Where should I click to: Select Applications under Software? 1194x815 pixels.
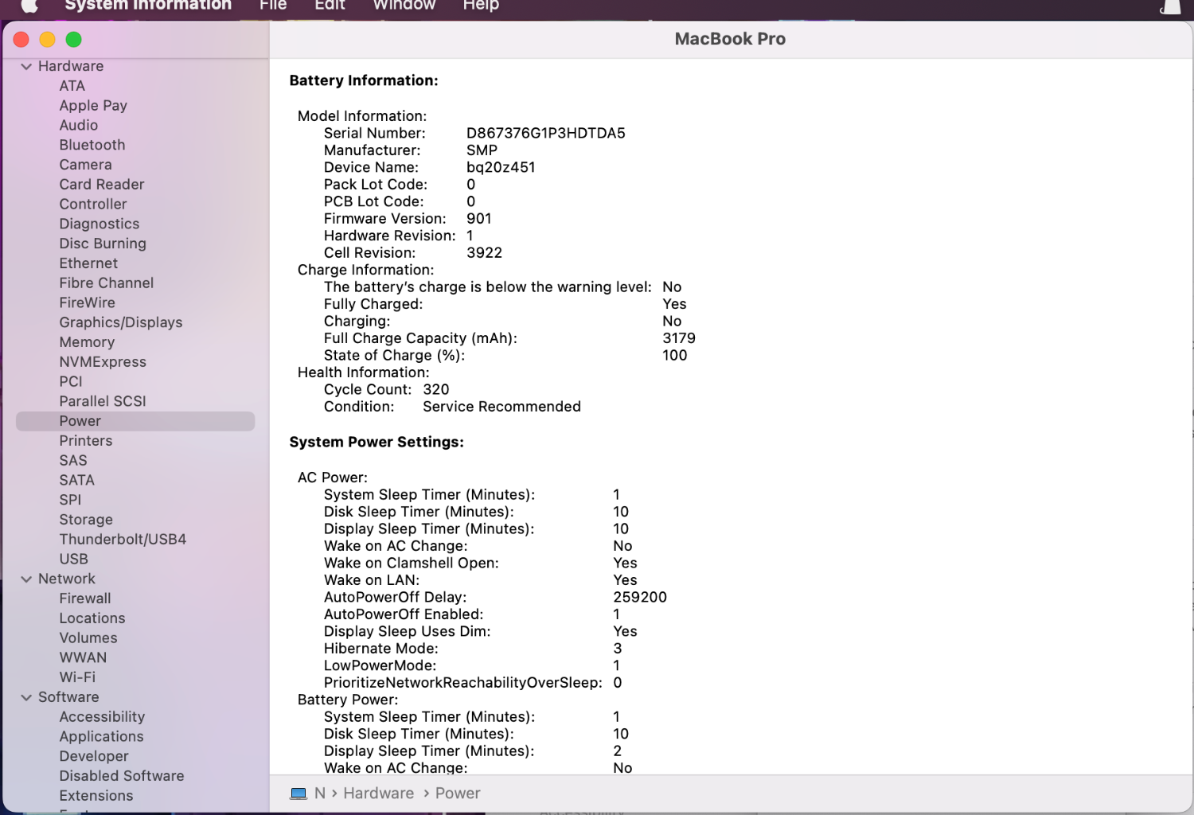tap(101, 737)
